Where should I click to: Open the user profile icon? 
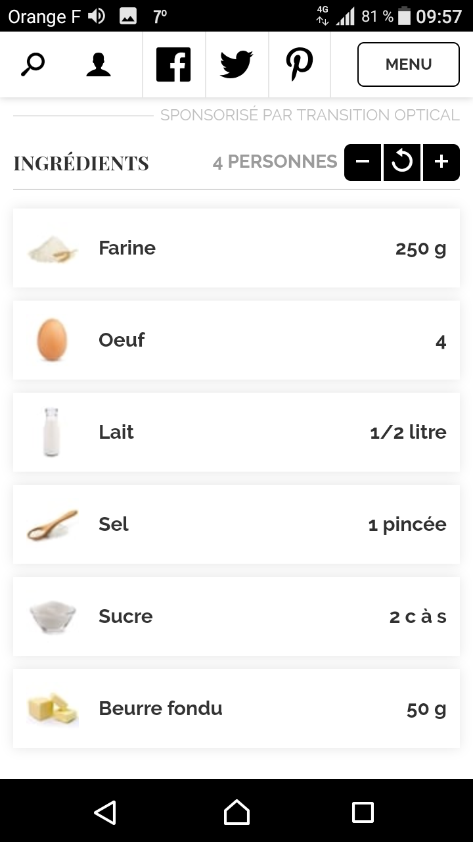pos(99,64)
